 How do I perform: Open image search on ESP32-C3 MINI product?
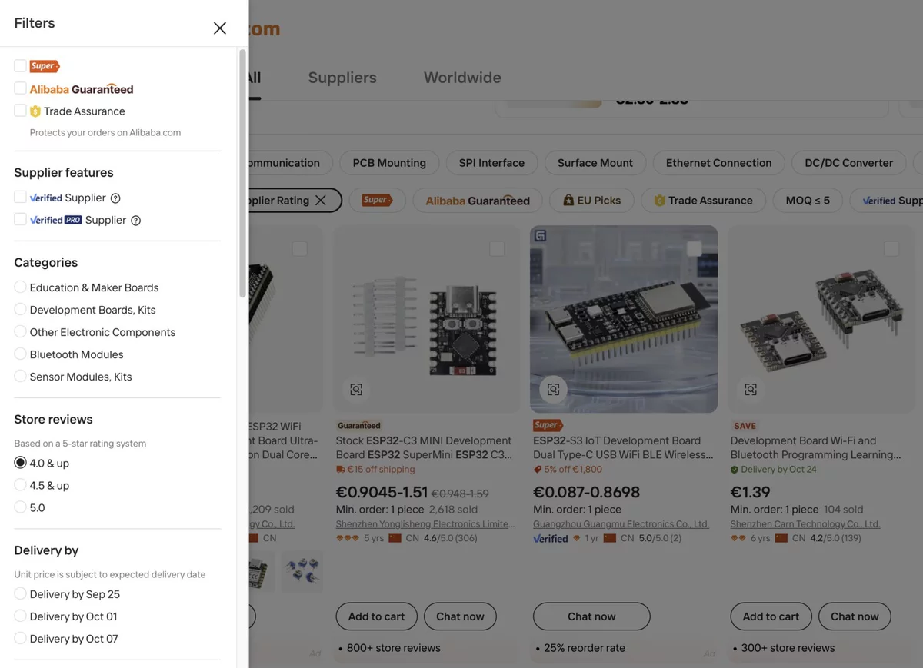[356, 390]
